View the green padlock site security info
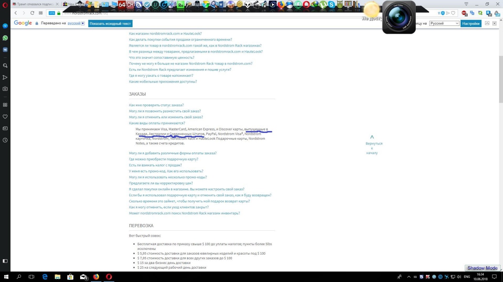This screenshot has height=282, width=503. pyautogui.click(x=59, y=13)
